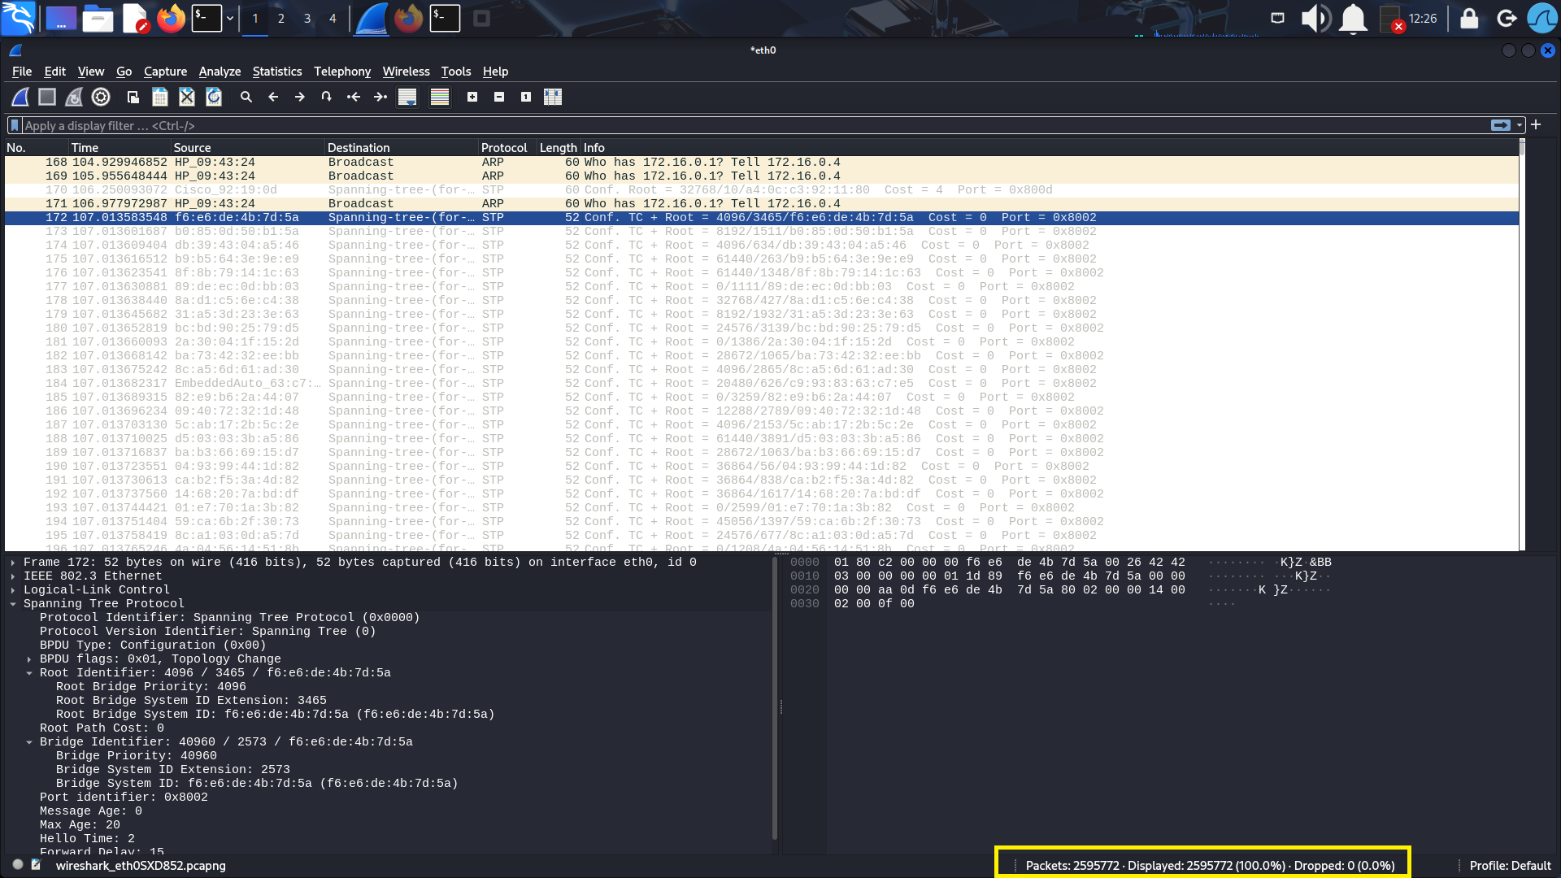Reload this capture file
Screen dimensions: 1561x878
coord(214,97)
